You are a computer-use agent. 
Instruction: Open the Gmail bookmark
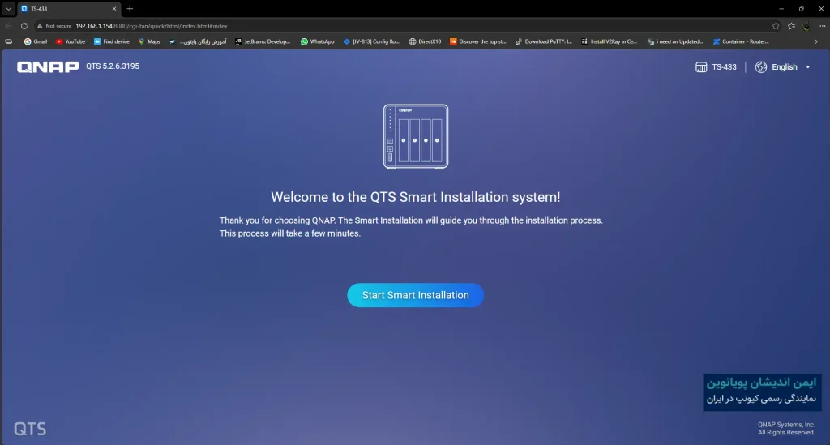coord(36,41)
